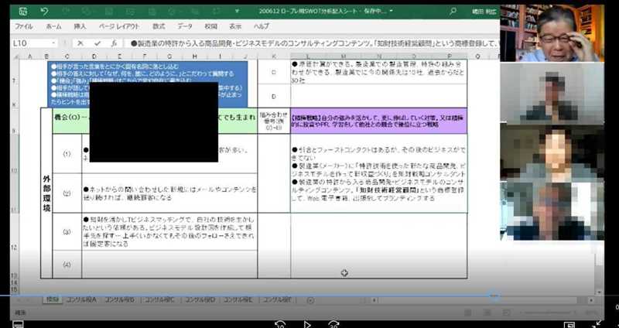Viewport: 619px width, 328px height.
Task: Select Normal view icon in status bar
Action: (x=468, y=313)
